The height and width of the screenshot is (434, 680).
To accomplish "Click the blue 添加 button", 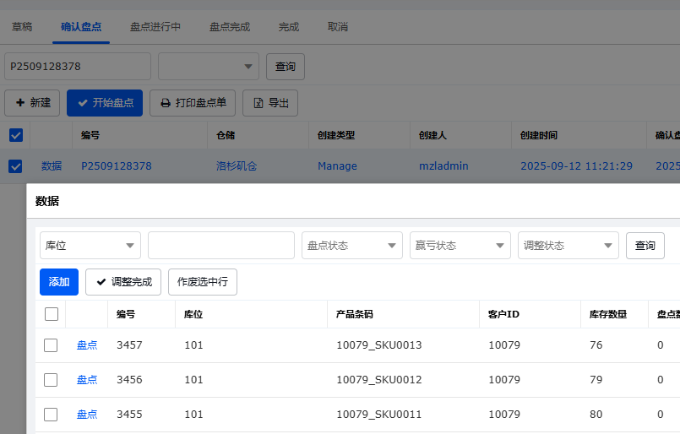I will [59, 282].
